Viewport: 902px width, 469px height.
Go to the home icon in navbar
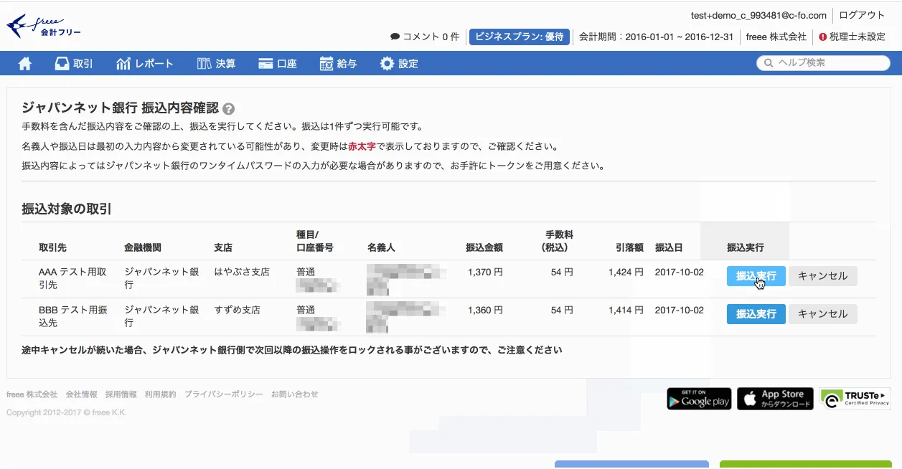pos(25,64)
